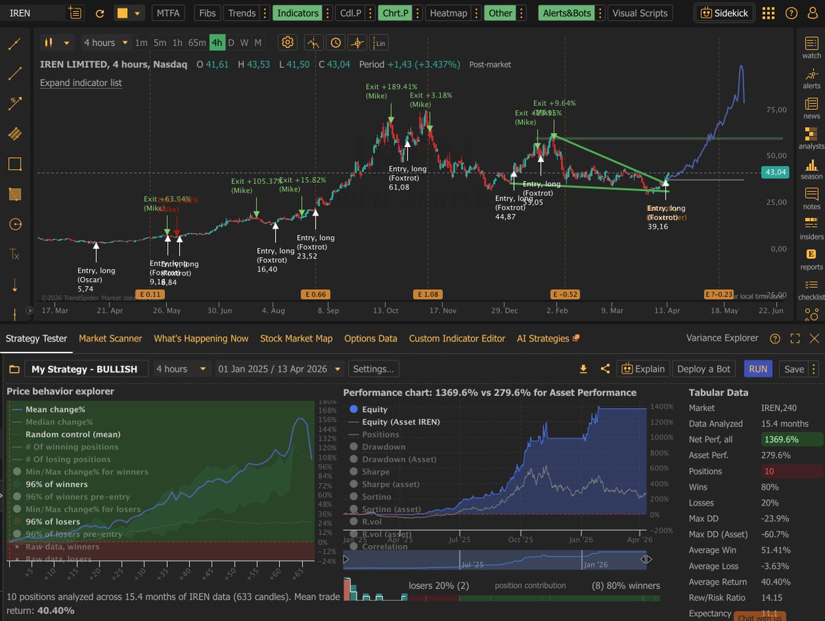The width and height of the screenshot is (825, 621).
Task: Toggle Median change% line in explorer
Action: tap(52, 422)
